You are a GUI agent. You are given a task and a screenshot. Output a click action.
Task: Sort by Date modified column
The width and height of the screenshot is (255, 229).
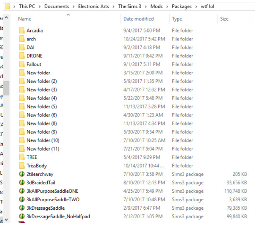138,19
